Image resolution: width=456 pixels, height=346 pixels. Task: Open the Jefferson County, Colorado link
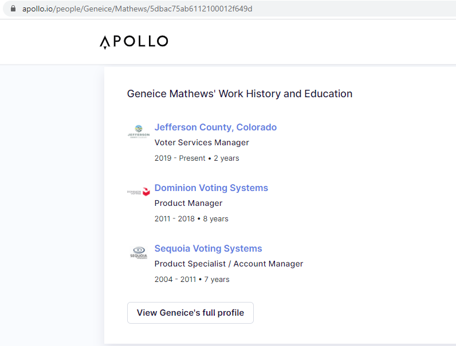click(215, 127)
